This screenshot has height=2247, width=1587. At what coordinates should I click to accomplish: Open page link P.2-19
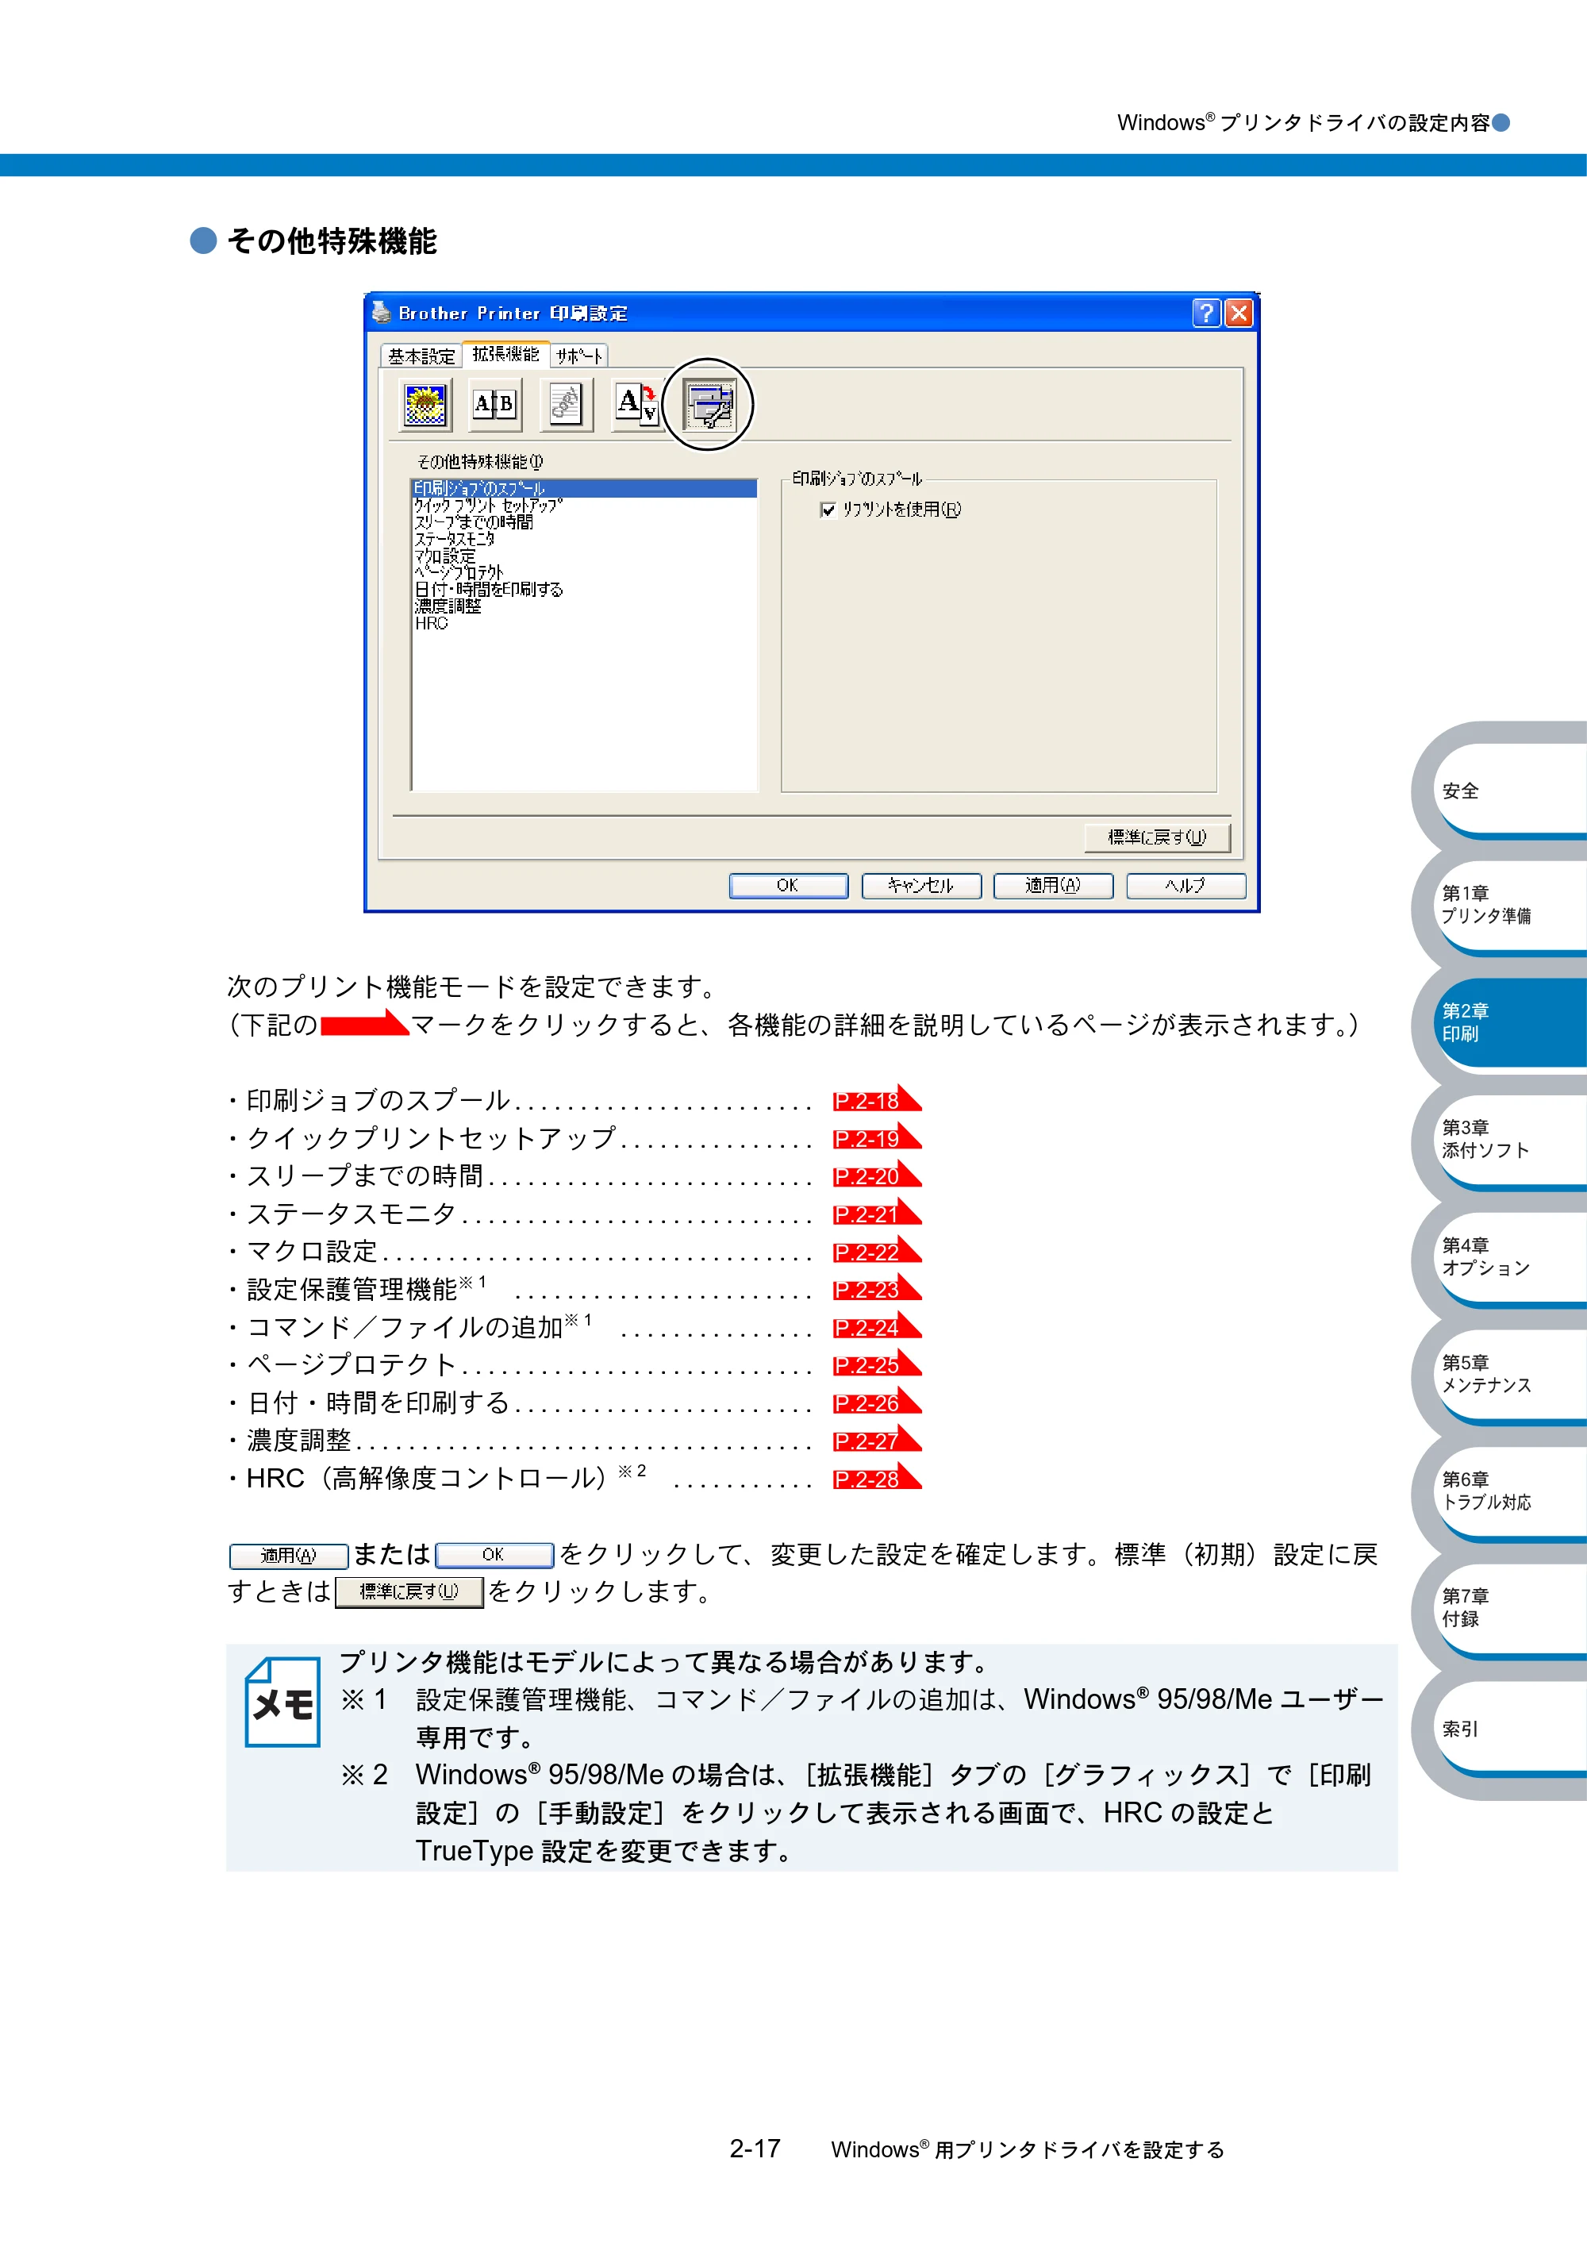[x=877, y=1138]
